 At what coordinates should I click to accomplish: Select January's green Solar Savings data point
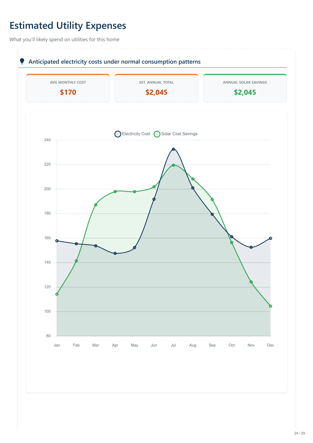pos(57,294)
